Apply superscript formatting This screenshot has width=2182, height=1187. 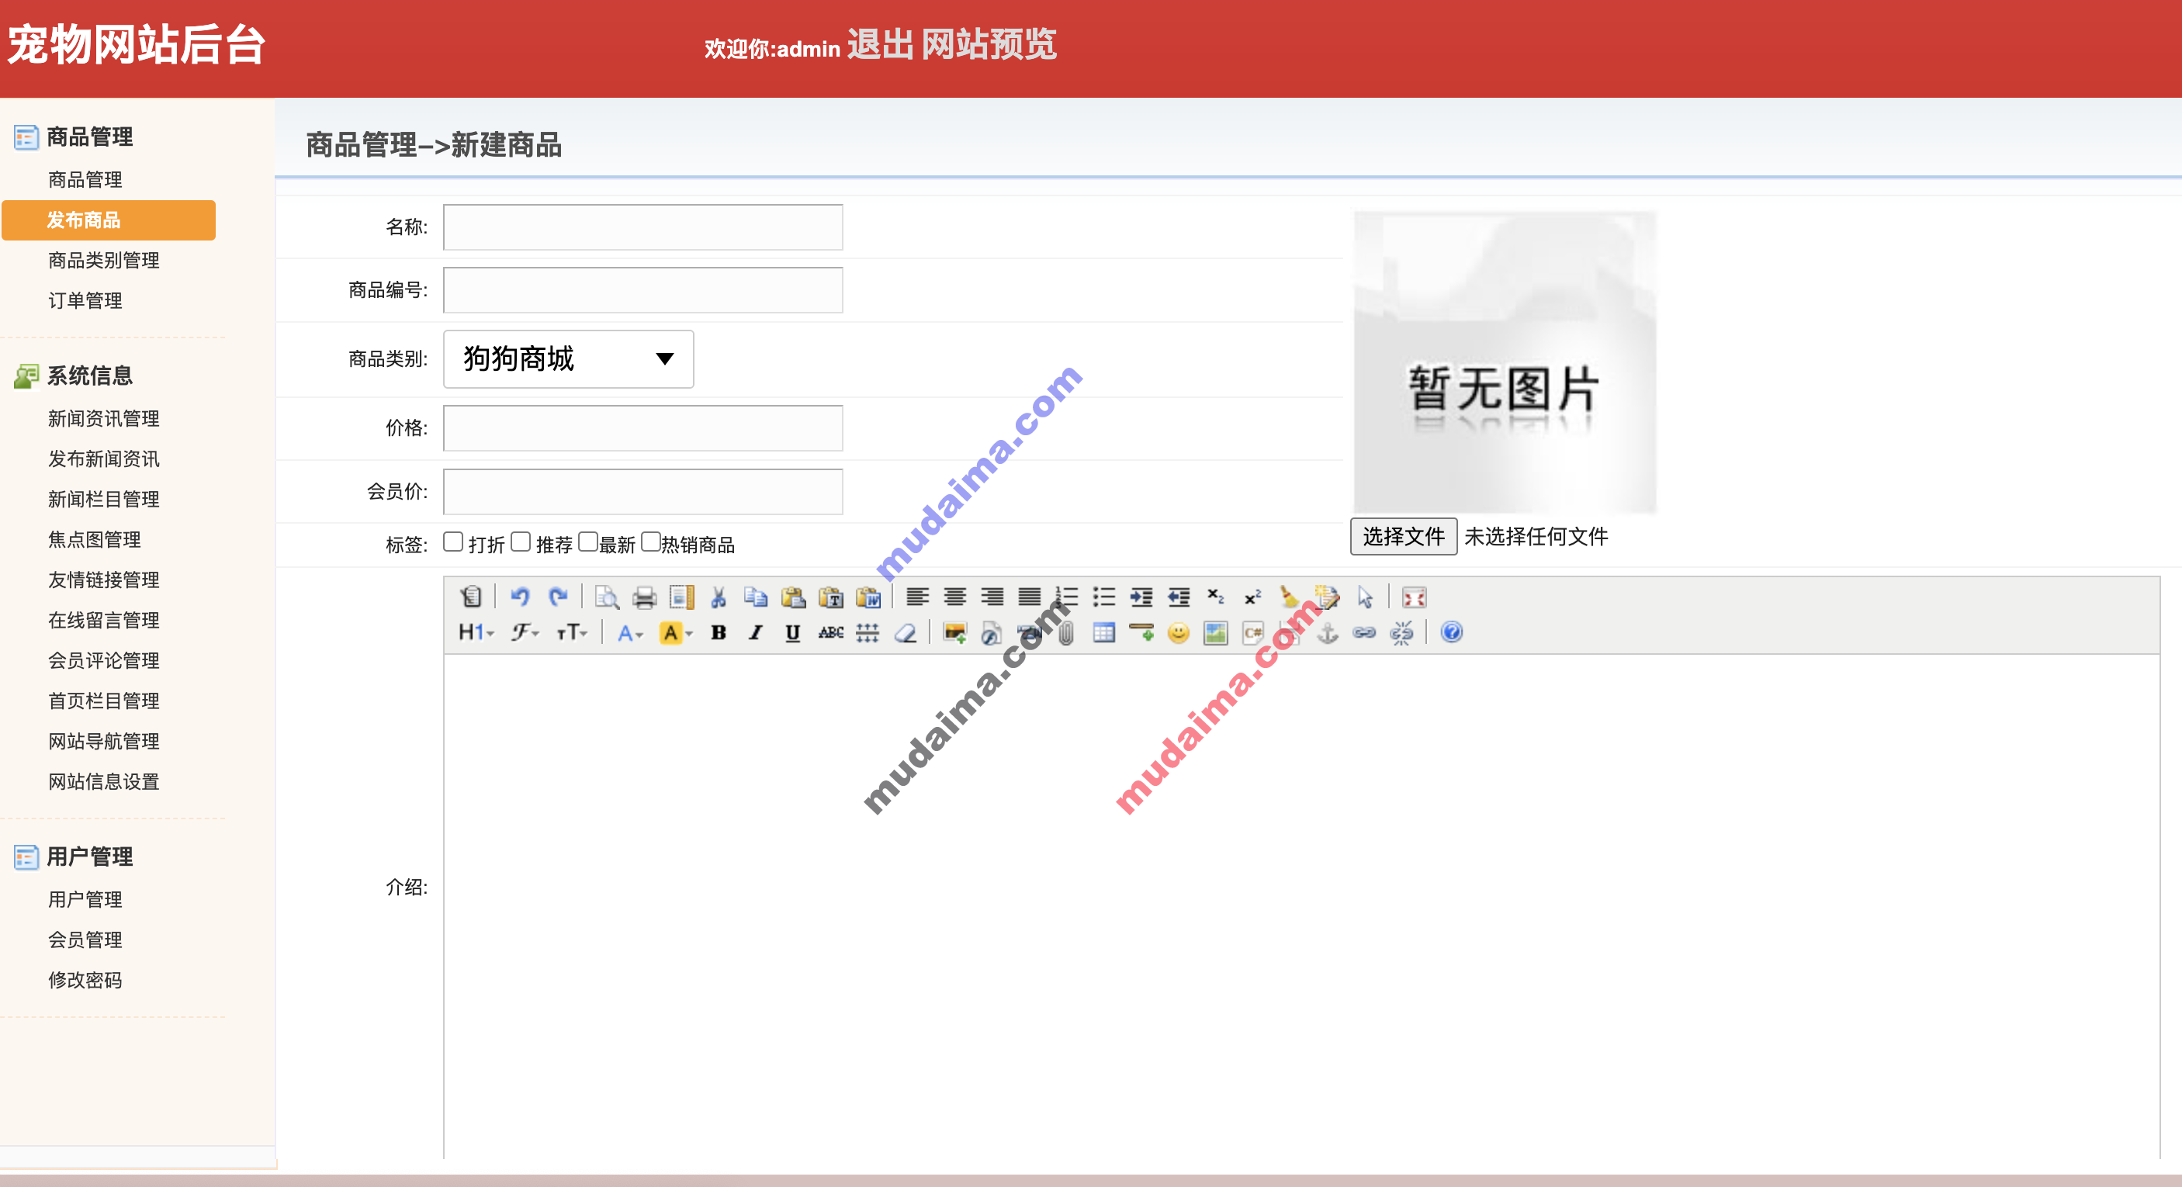coord(1252,597)
